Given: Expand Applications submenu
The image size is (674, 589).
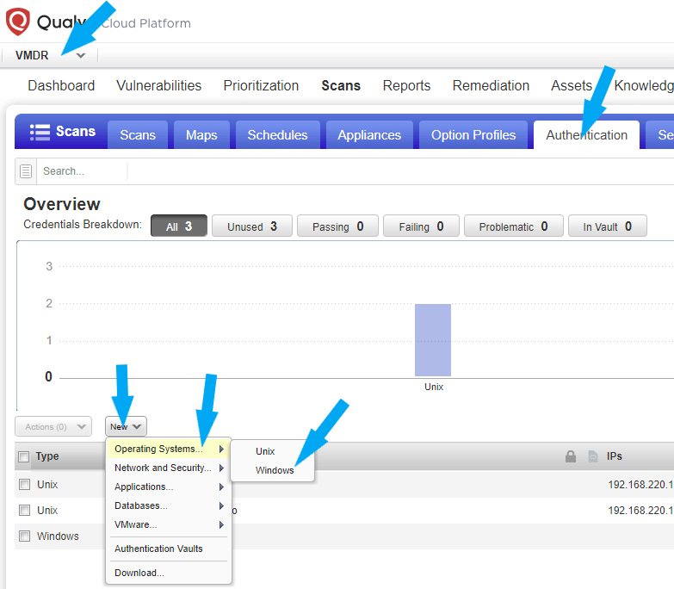Looking at the screenshot, I should click(169, 487).
